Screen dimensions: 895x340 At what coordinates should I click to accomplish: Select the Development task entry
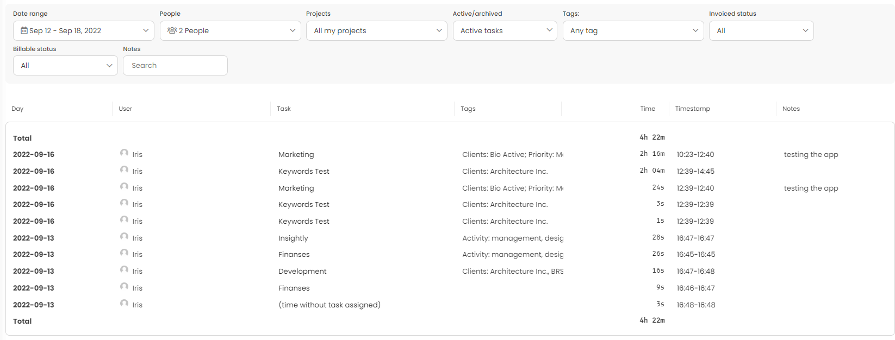pyautogui.click(x=302, y=271)
